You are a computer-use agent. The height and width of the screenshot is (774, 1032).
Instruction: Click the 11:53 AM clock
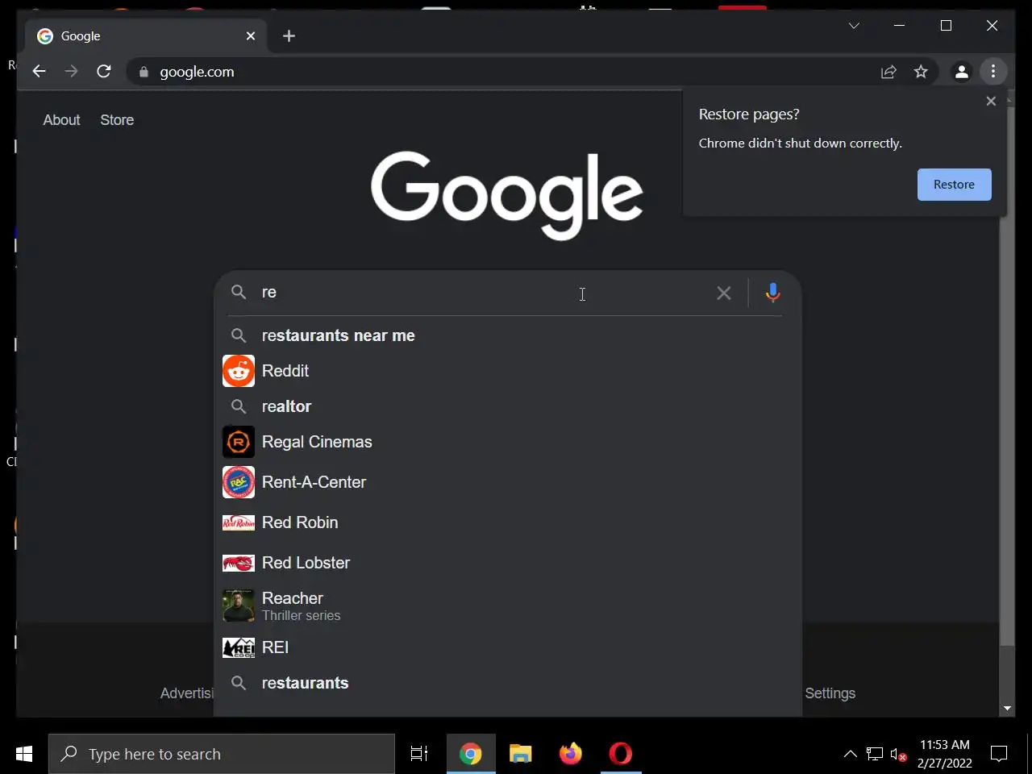(945, 745)
